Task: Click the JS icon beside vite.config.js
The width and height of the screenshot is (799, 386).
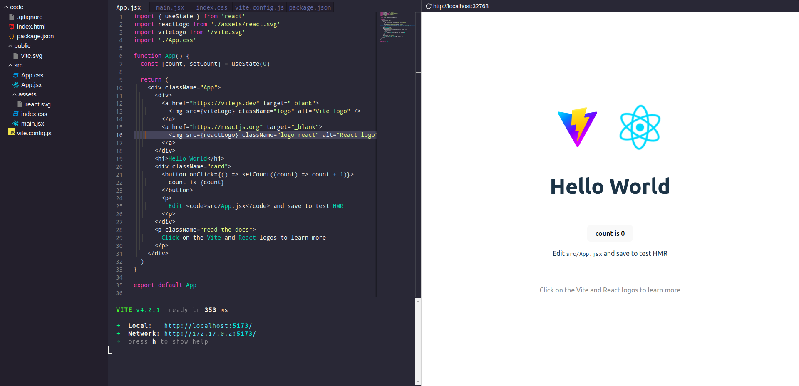Action: (x=12, y=132)
